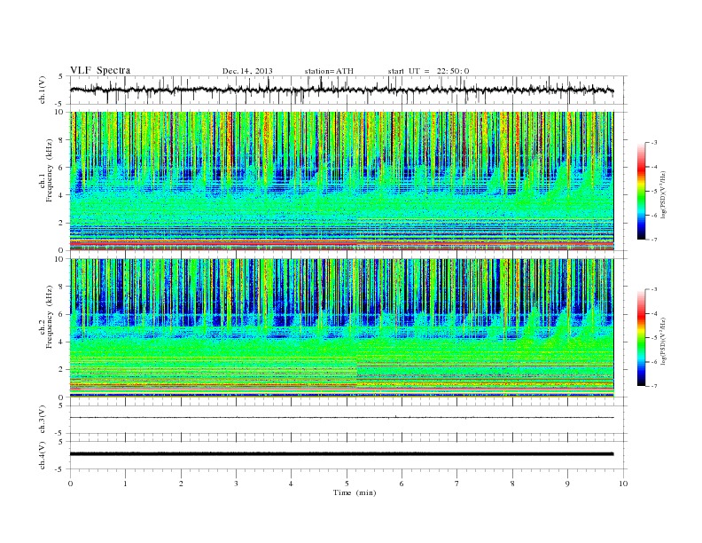Click the "-5" label on ch.2 colorbar
The image size is (702, 543).
pyautogui.click(x=654, y=337)
